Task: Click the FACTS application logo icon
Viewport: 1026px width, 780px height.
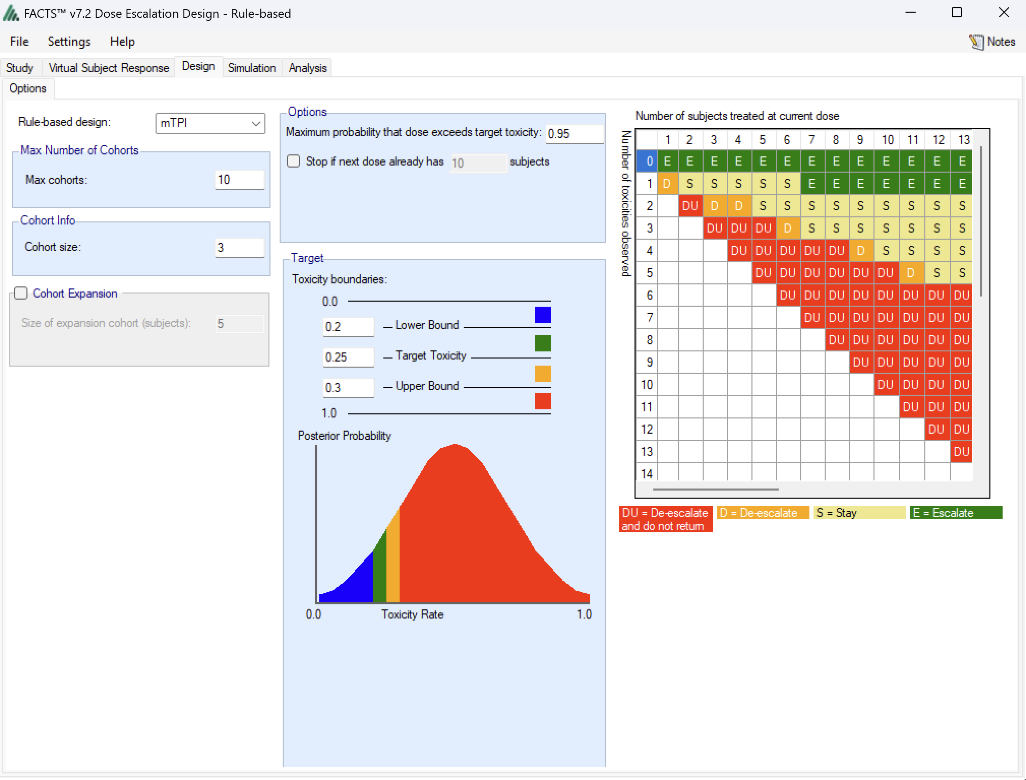Action: (x=11, y=13)
